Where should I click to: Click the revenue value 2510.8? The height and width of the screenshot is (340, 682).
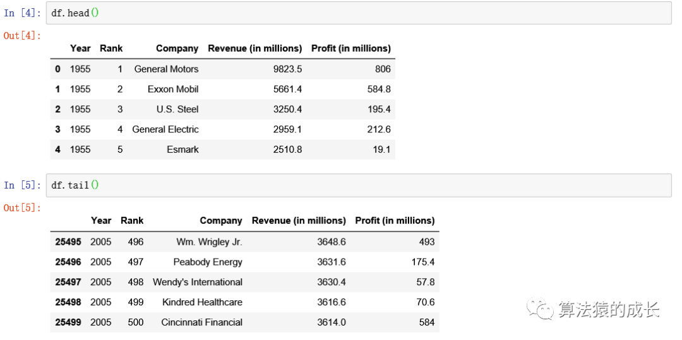(287, 149)
